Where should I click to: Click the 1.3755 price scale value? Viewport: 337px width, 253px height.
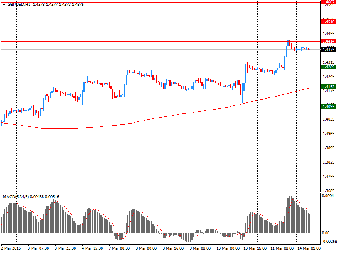pyautogui.click(x=329, y=177)
